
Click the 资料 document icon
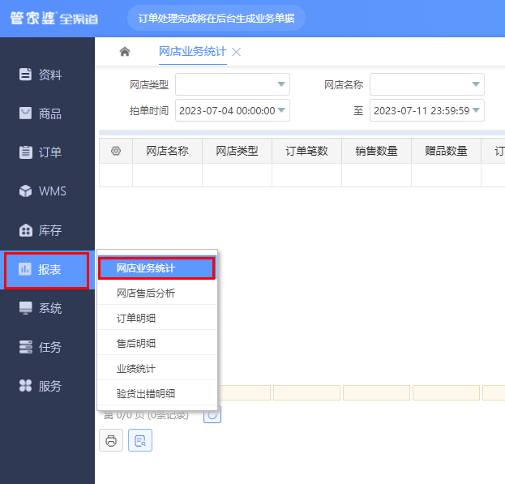tap(25, 74)
